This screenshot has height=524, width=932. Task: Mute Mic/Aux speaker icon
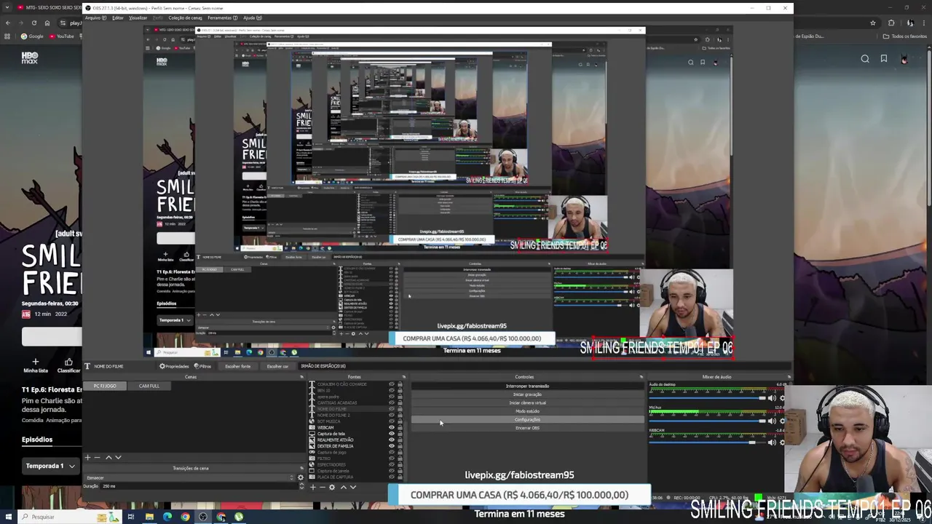pyautogui.click(x=772, y=421)
